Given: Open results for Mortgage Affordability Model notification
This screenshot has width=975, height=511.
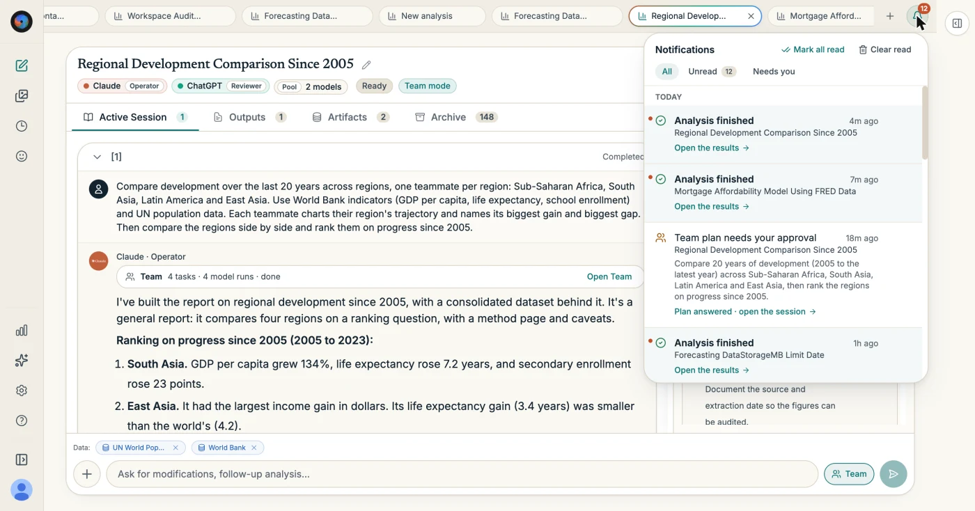Looking at the screenshot, I should (x=712, y=206).
